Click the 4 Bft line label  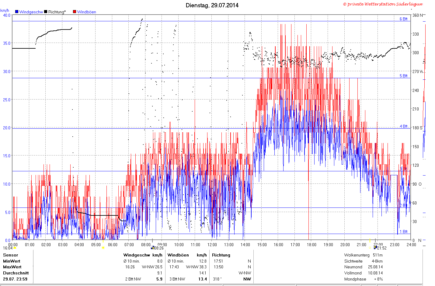[403, 126]
